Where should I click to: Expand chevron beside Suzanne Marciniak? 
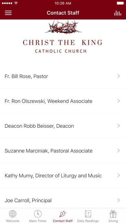(x=119, y=151)
